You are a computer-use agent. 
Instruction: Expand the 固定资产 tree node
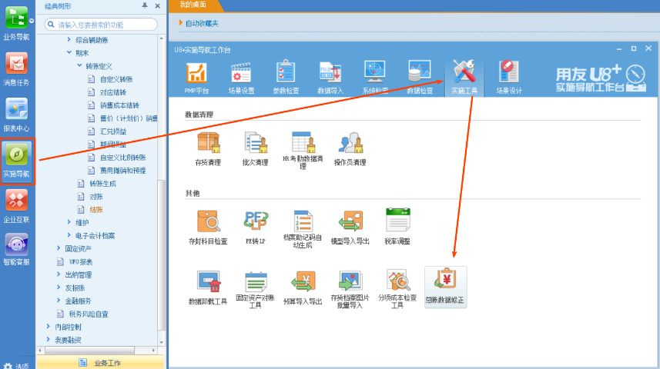click(59, 248)
